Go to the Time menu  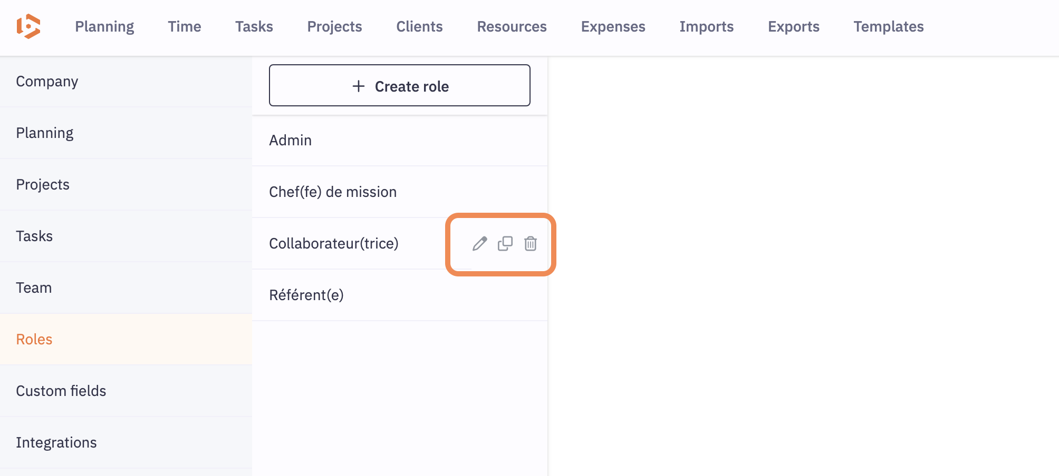pos(184,27)
